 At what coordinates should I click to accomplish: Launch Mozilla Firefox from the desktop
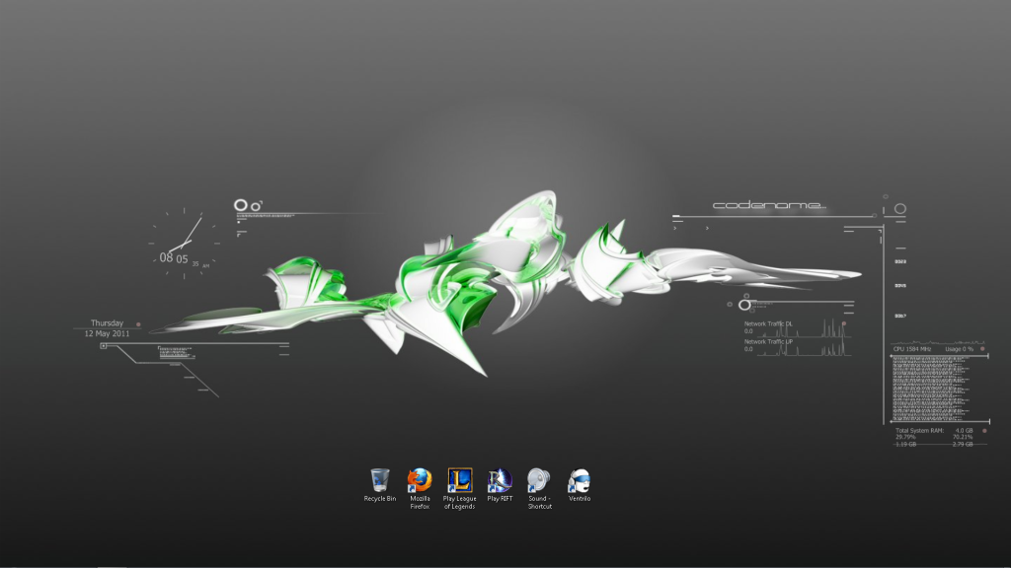(x=420, y=480)
